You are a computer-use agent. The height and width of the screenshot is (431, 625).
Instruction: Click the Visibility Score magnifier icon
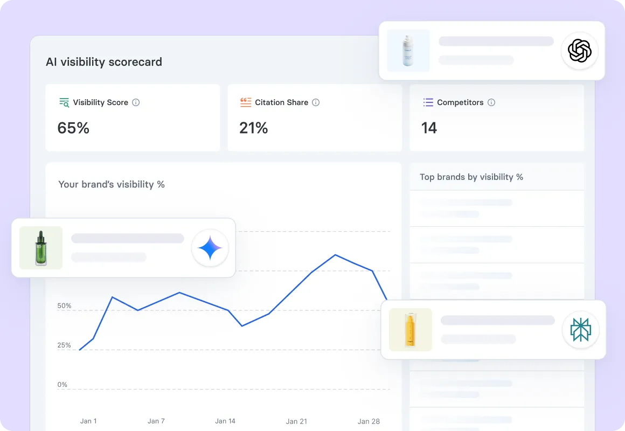coord(64,102)
